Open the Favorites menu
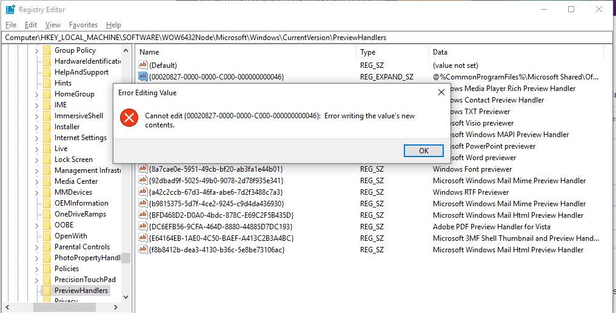Screen dimensions: 616x313 tap(83, 25)
